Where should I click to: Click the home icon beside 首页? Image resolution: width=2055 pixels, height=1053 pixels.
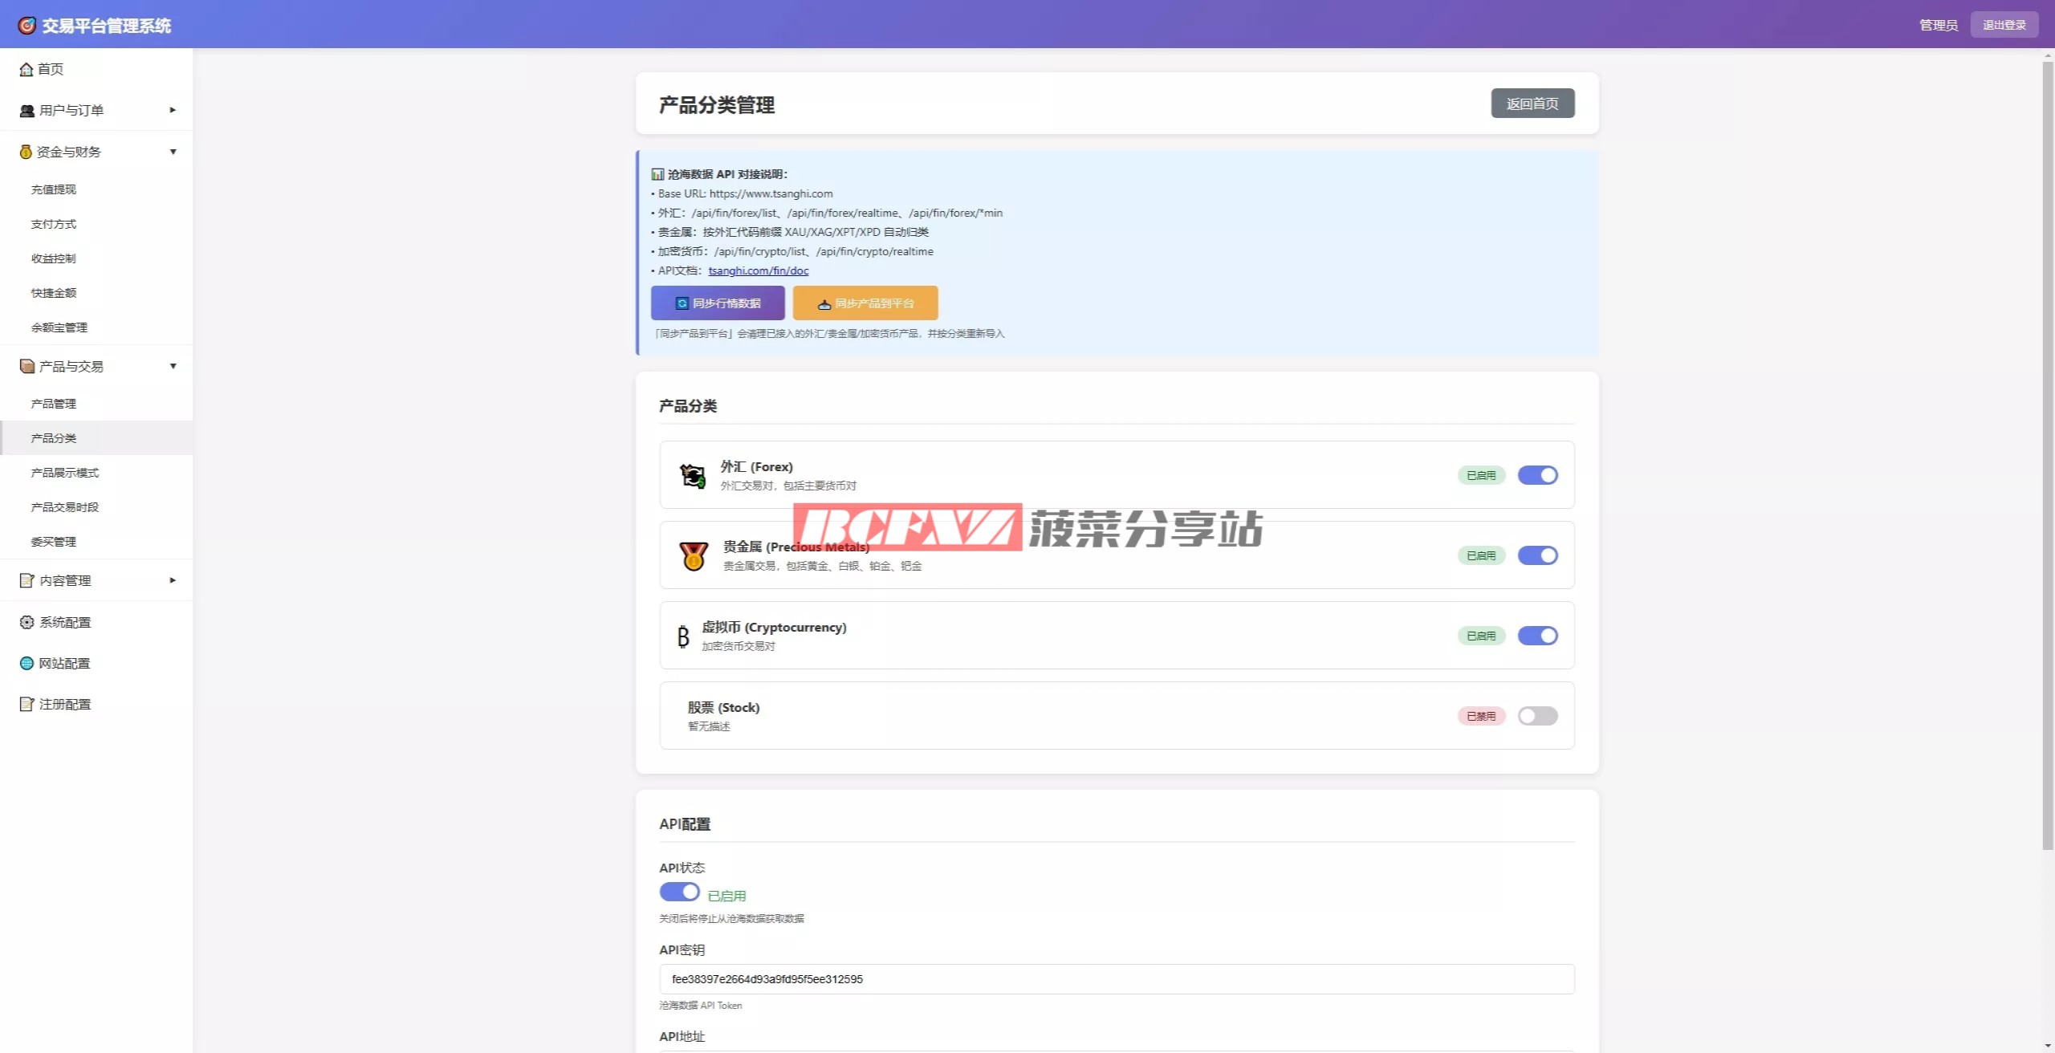point(26,70)
